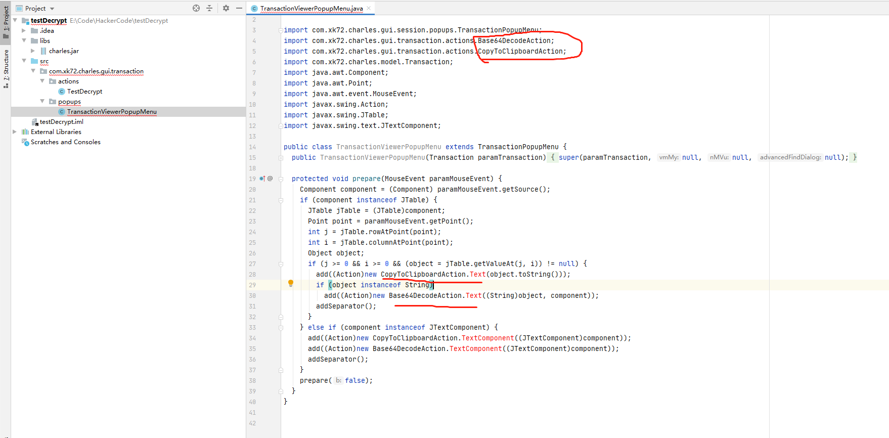Select the TransactionViewerPopupMenu.java editor tab

(x=311, y=9)
